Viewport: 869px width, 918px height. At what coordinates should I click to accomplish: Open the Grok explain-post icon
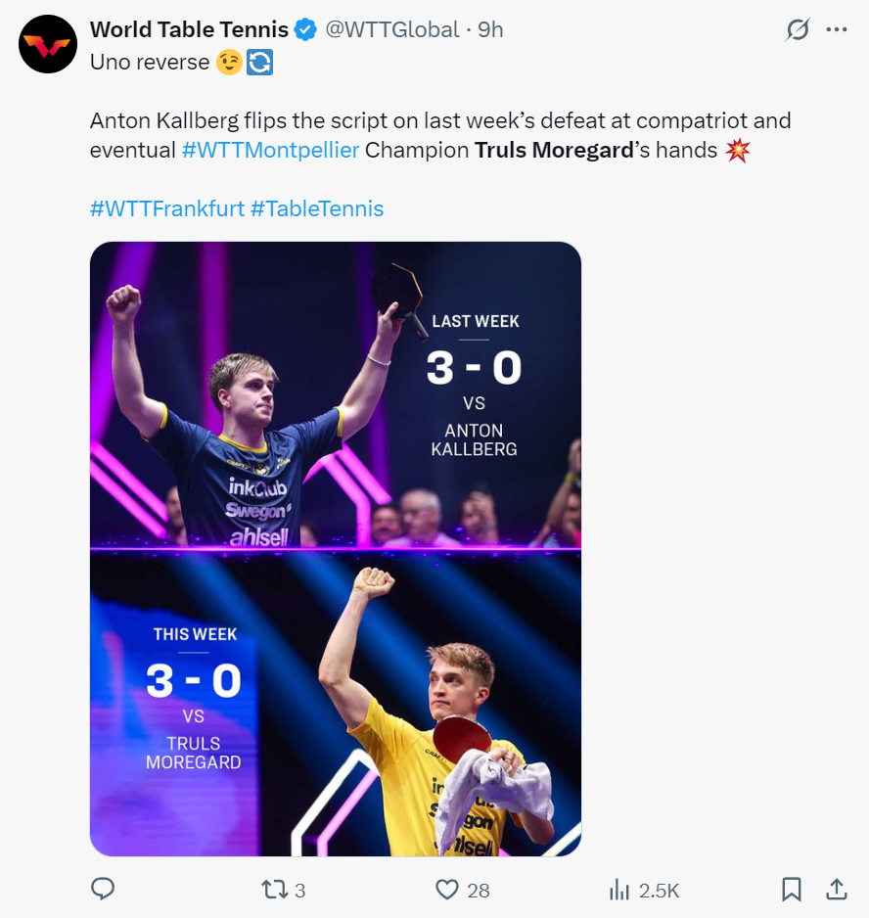tap(798, 30)
